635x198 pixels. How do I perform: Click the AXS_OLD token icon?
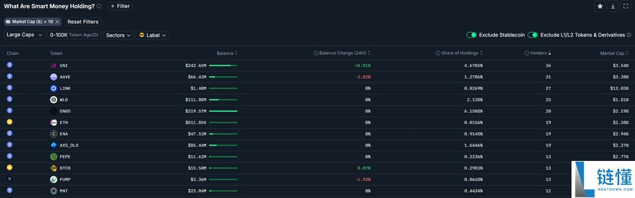point(53,145)
